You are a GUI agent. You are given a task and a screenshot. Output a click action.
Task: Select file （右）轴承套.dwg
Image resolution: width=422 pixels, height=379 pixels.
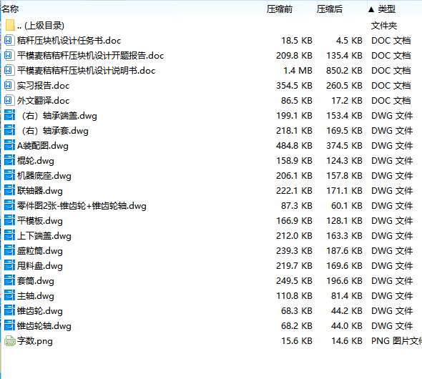click(x=54, y=131)
